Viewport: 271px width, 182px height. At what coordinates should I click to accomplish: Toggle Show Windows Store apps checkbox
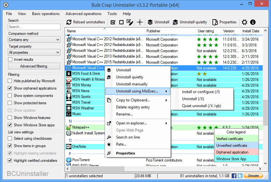point(10,125)
